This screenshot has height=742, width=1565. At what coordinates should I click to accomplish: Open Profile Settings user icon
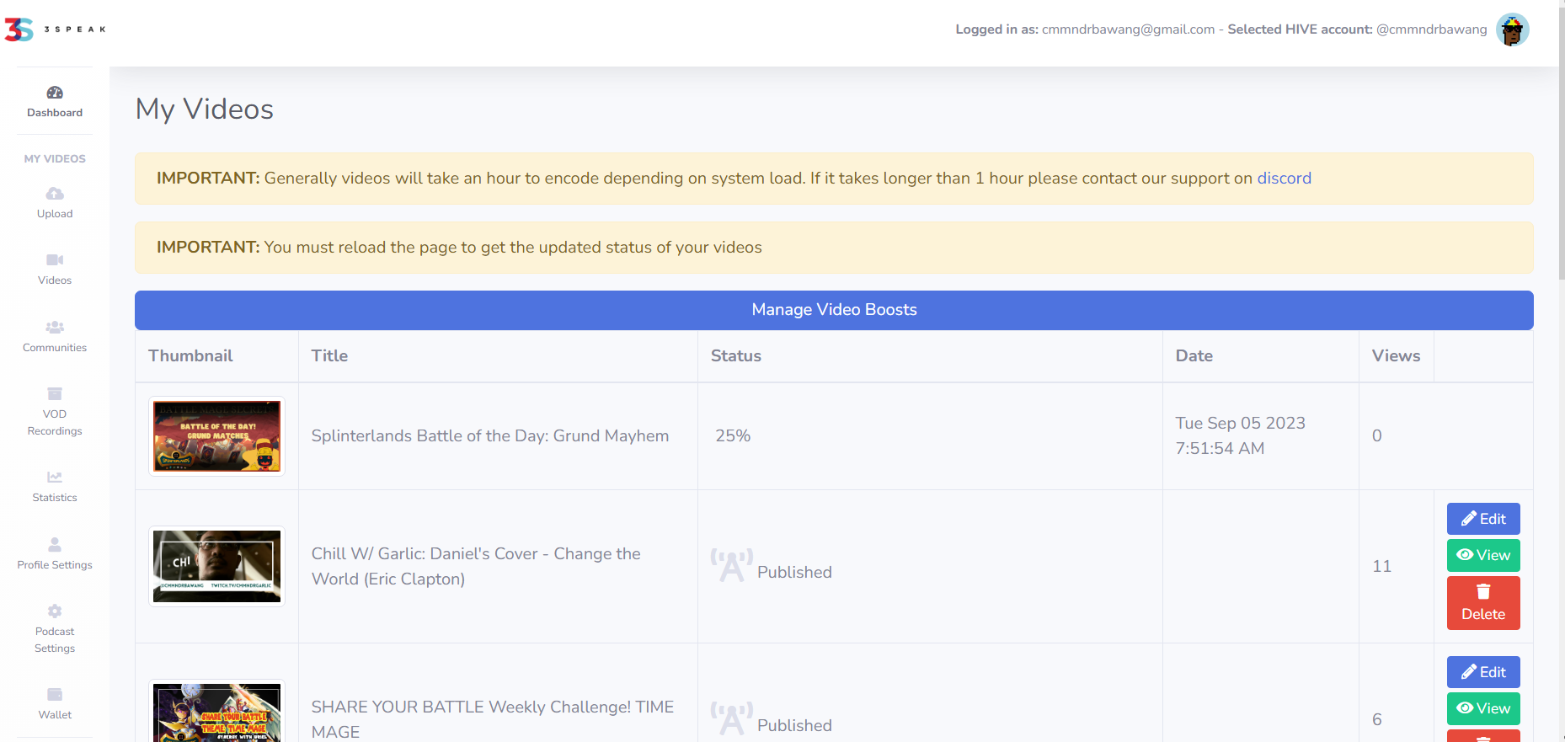[55, 544]
